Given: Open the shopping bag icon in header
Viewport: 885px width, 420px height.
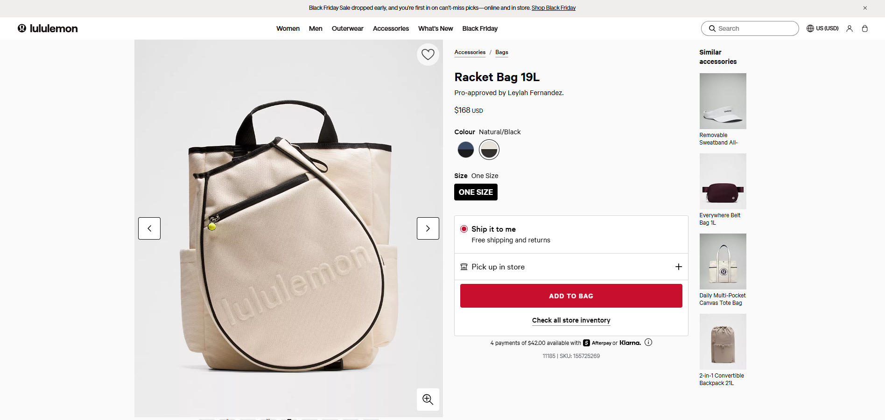Looking at the screenshot, I should coord(864,28).
